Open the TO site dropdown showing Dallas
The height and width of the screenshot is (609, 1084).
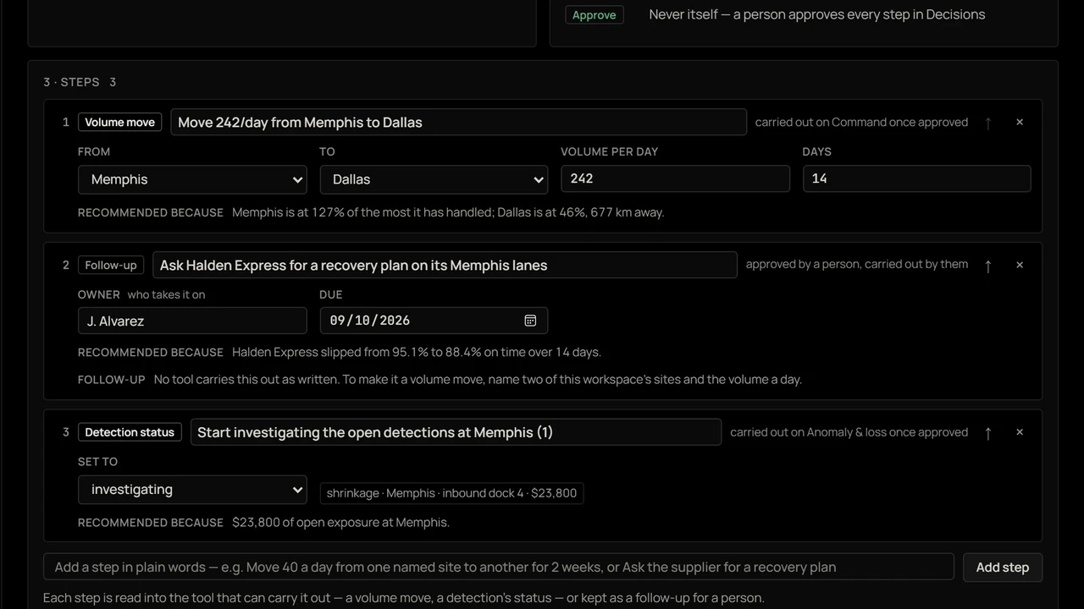point(434,179)
